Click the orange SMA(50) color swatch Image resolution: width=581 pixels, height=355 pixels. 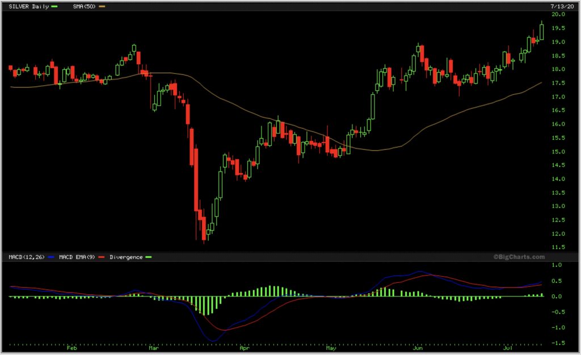point(102,6)
